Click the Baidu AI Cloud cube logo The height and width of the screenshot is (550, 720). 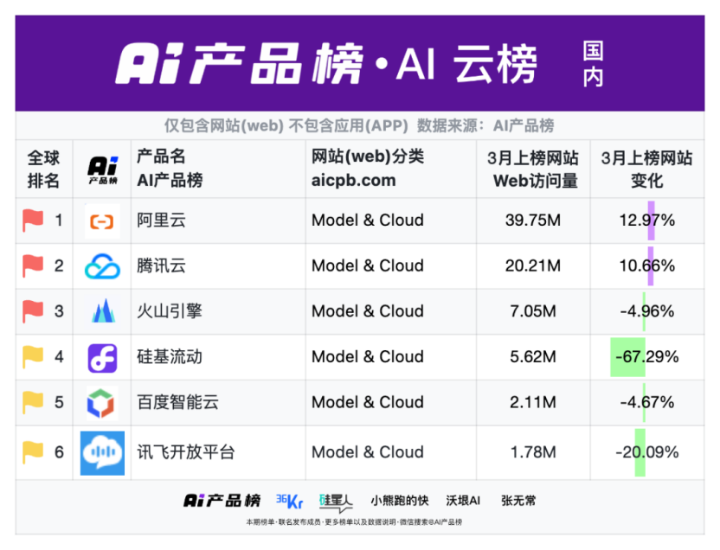click(x=100, y=403)
